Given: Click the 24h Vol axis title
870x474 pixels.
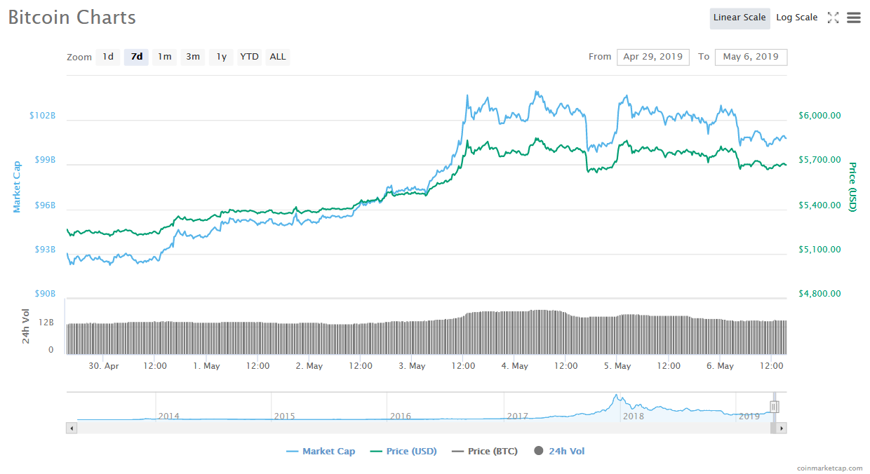Looking at the screenshot, I should pos(26,326).
